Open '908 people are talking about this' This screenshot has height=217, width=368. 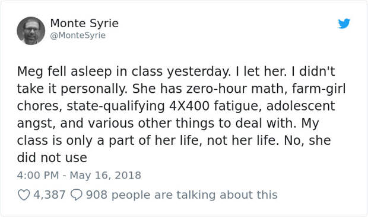tap(182, 195)
